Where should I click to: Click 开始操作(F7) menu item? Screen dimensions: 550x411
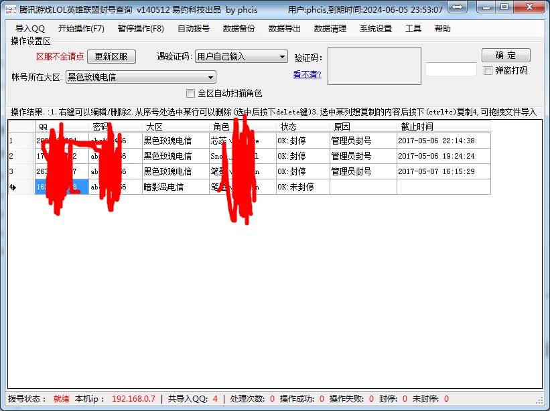(81, 29)
